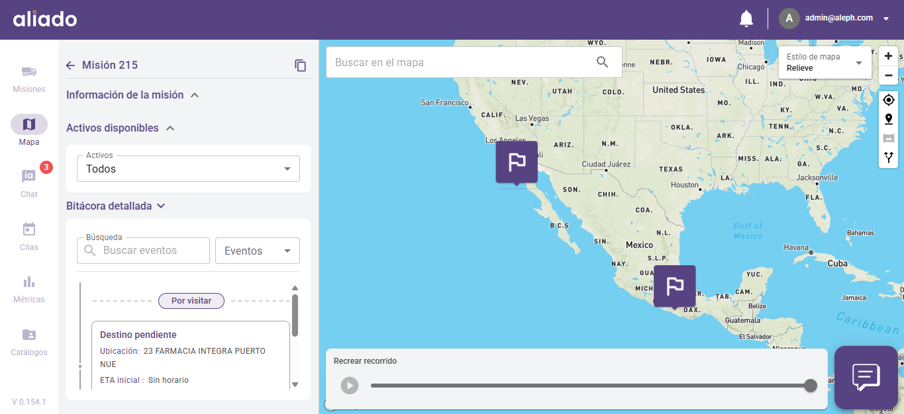Zoom in on the map
The image size is (904, 414).
888,56
